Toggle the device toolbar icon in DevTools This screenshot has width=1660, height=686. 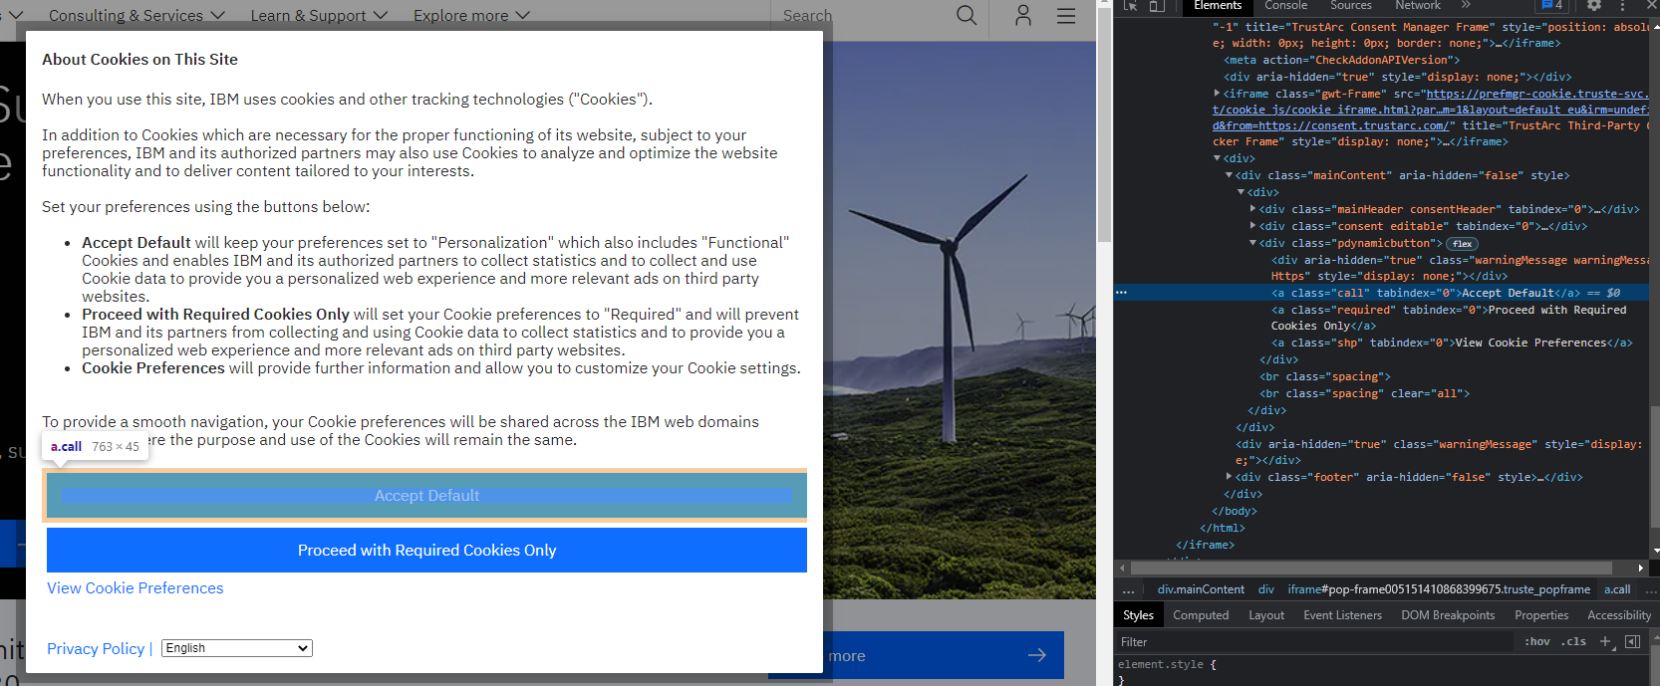coord(1157,6)
